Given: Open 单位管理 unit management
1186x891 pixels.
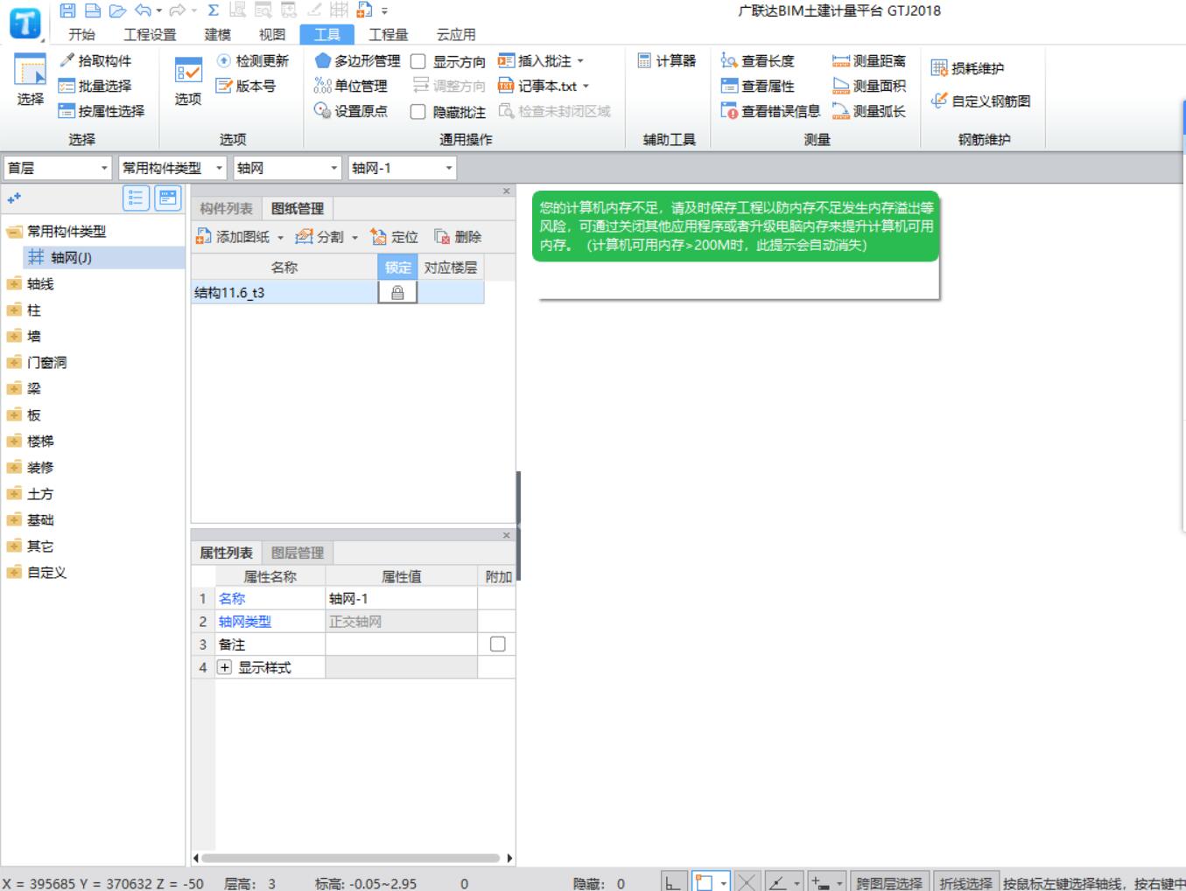Looking at the screenshot, I should click(x=350, y=86).
